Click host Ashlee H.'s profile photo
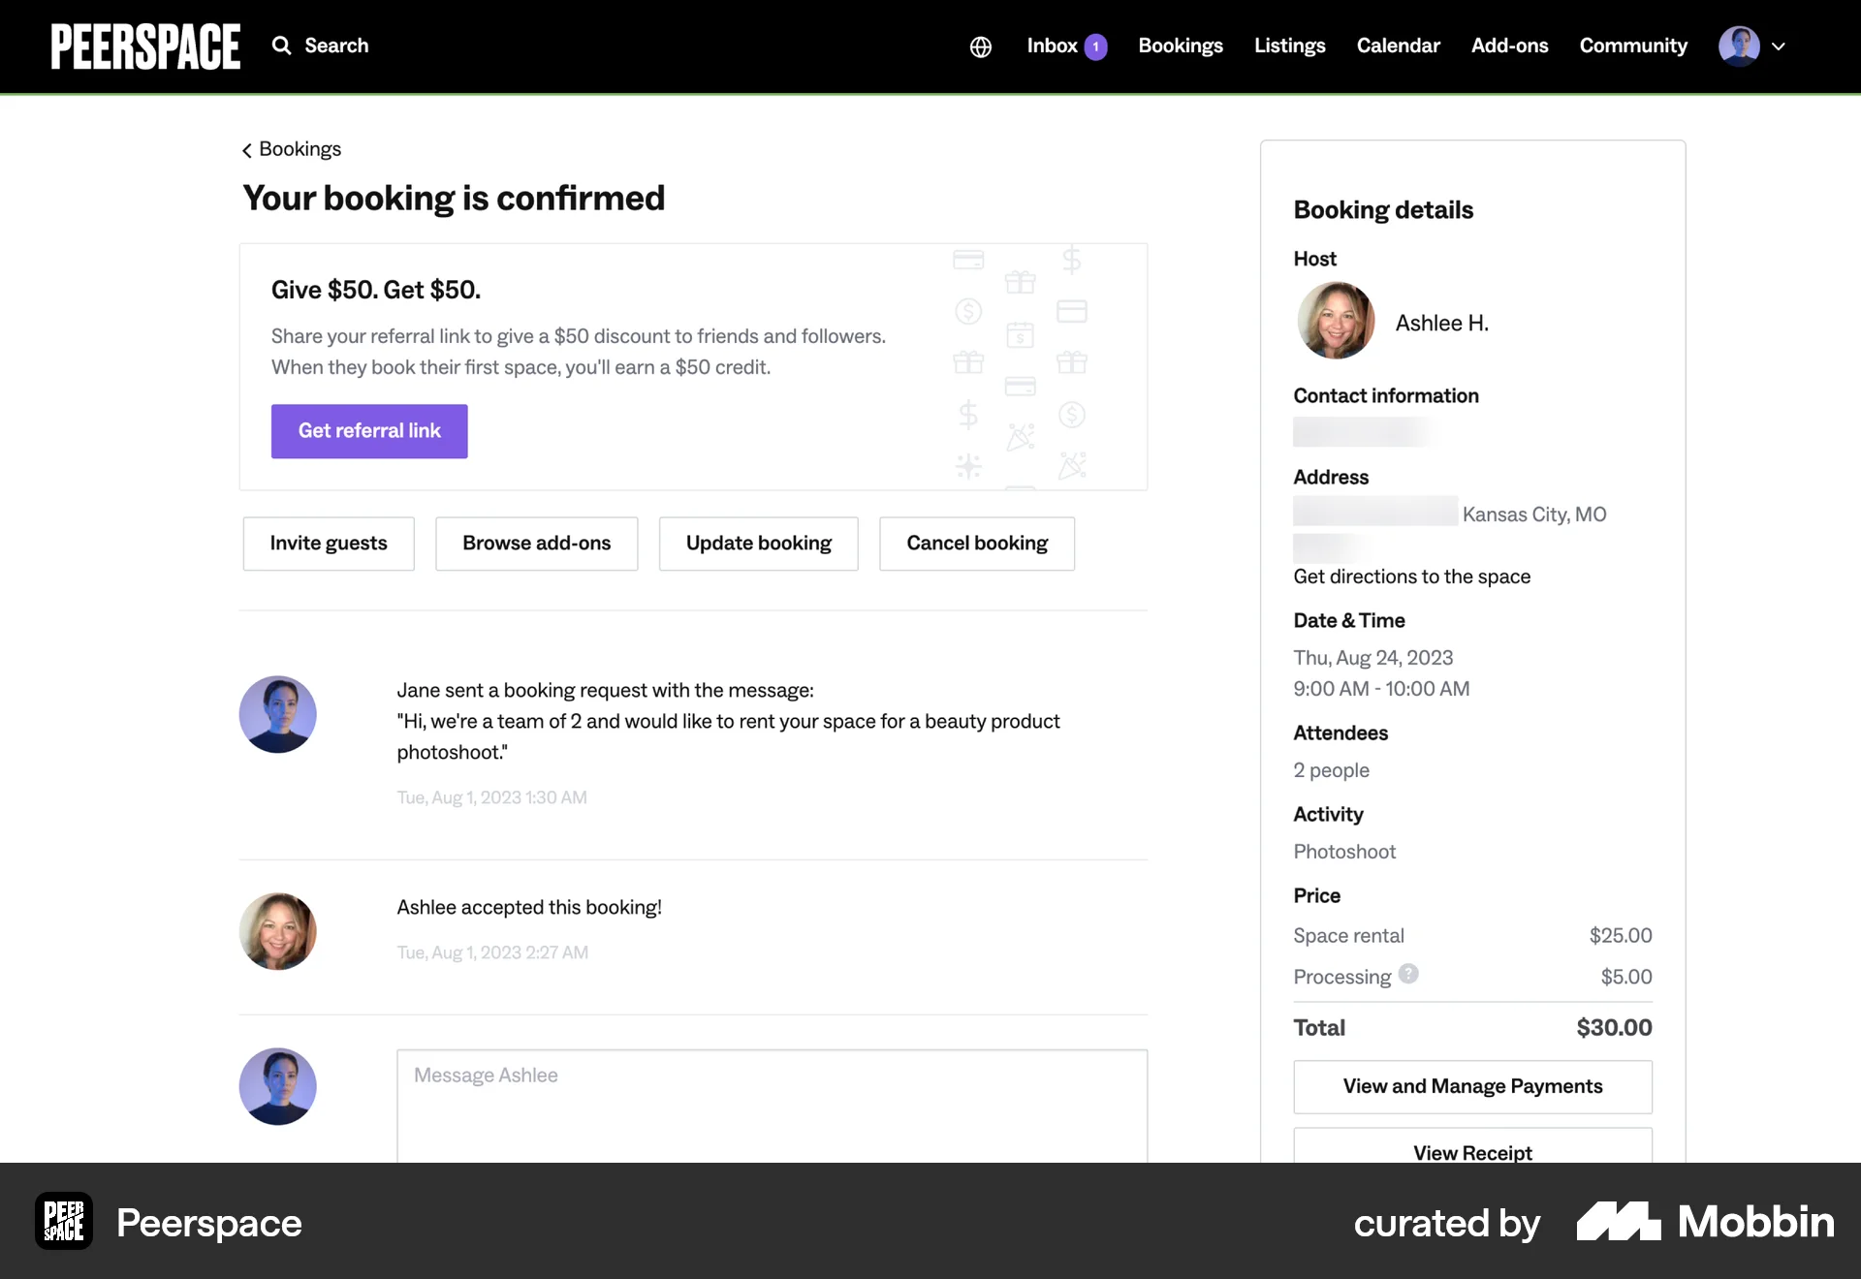1861x1279 pixels. [1336, 321]
